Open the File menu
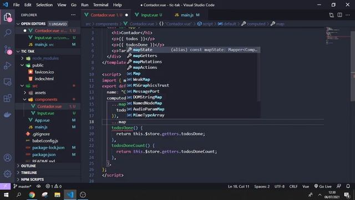 pos(16,5)
